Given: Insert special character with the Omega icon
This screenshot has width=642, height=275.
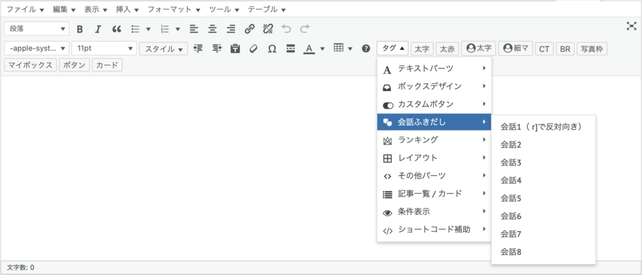Looking at the screenshot, I should 272,49.
